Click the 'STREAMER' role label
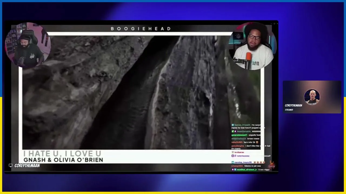The height and width of the screenshot is (194, 346). point(289,110)
